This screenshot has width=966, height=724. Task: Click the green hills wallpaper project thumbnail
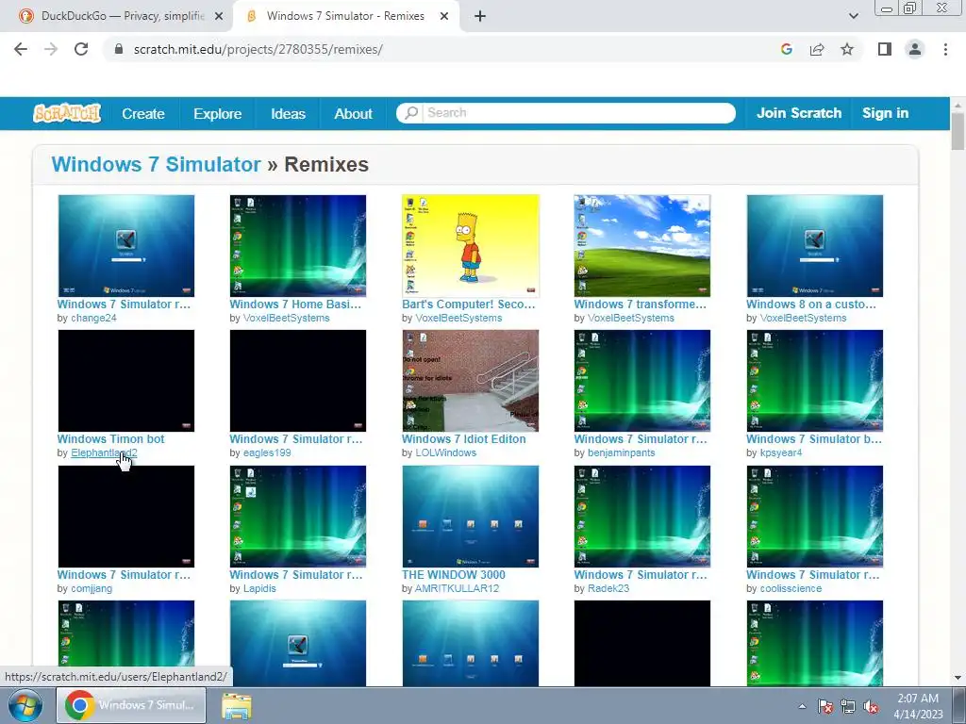641,246
